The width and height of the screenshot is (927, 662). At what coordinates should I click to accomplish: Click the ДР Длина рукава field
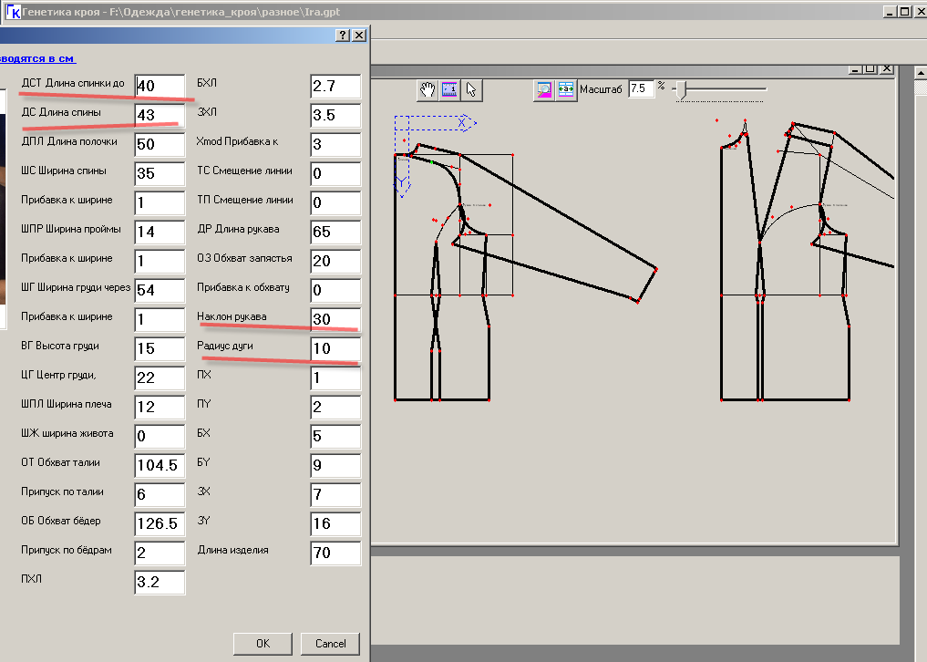(x=335, y=232)
